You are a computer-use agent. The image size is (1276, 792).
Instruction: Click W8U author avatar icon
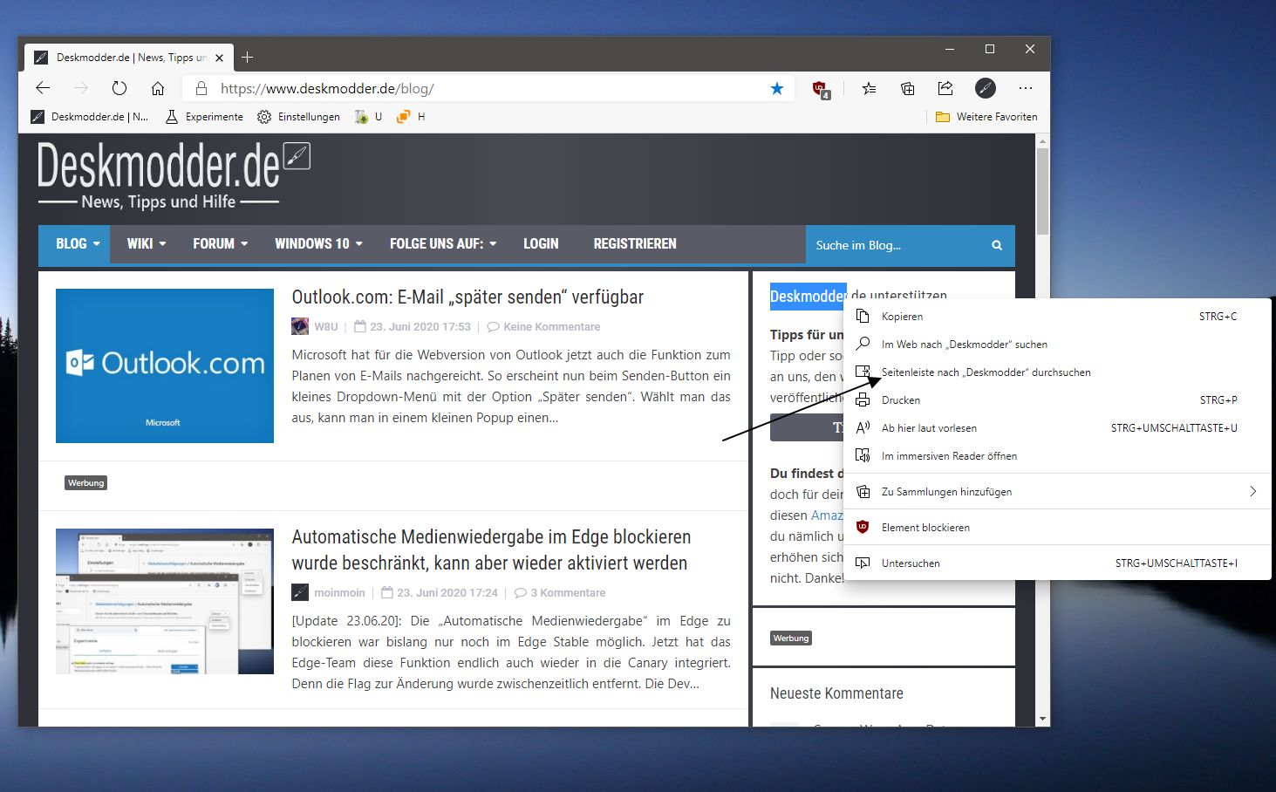tap(300, 326)
